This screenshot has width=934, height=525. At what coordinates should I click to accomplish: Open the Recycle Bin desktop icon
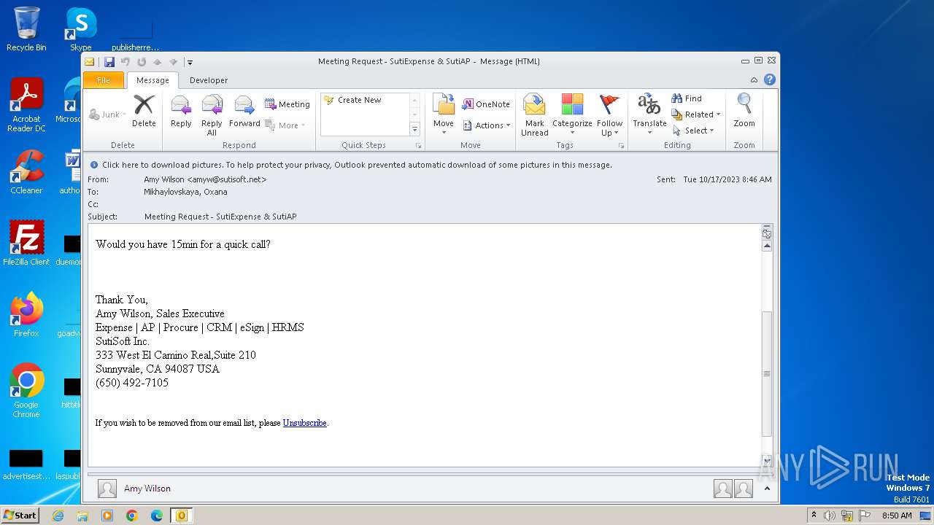pos(26,29)
